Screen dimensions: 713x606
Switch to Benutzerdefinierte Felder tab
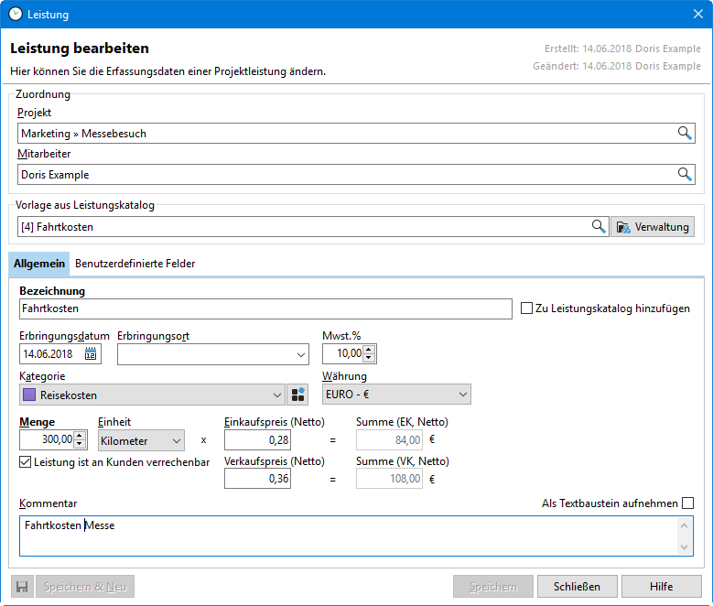pyautogui.click(x=135, y=264)
